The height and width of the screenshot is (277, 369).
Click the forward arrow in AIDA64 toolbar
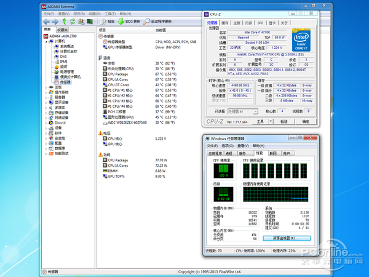click(x=55, y=21)
